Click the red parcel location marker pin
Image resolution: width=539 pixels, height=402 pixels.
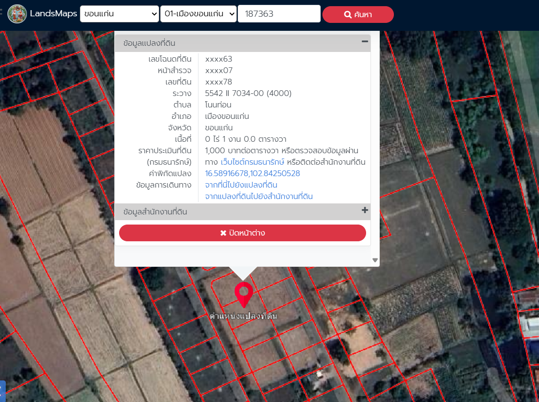pos(243,294)
